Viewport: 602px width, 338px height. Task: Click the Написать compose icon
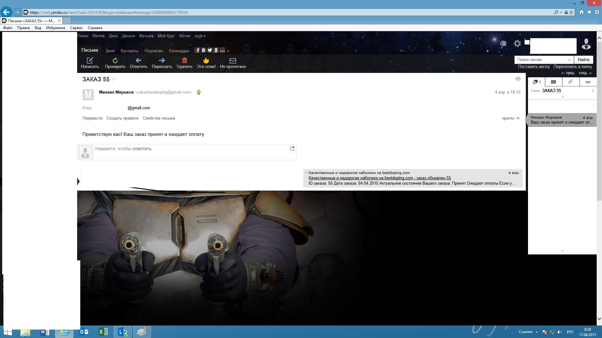90,60
